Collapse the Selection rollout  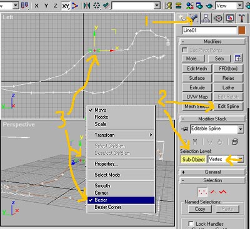tap(212, 180)
